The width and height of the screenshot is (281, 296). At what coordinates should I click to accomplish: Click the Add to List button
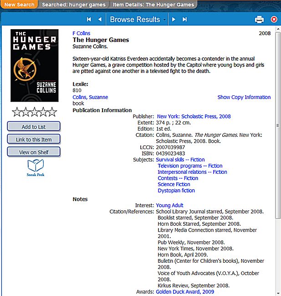click(34, 127)
